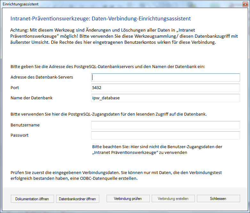Viewport: 250px width, 213px height.
Task: Click the 'Adresse des Datenbank-Servers' label
Action: (42, 77)
